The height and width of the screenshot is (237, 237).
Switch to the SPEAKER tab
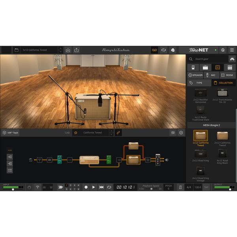(x=196, y=75)
